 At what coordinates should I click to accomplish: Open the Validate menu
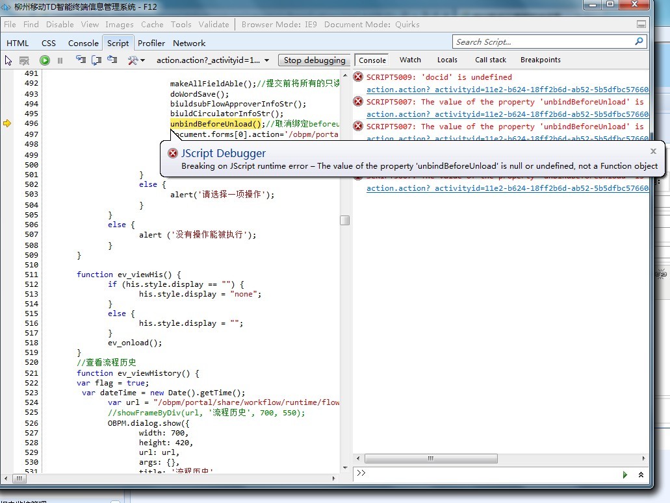point(214,24)
